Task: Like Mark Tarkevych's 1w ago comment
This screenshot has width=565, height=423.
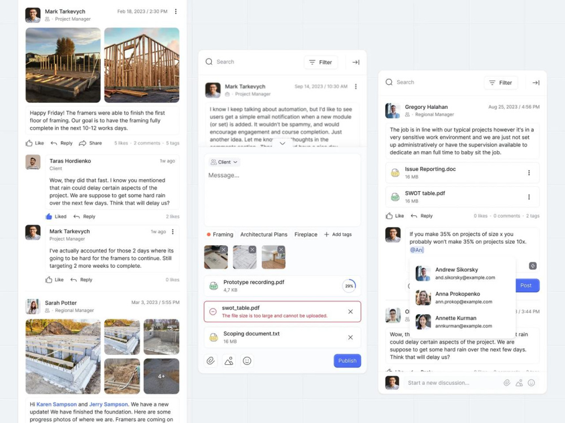Action: point(54,280)
